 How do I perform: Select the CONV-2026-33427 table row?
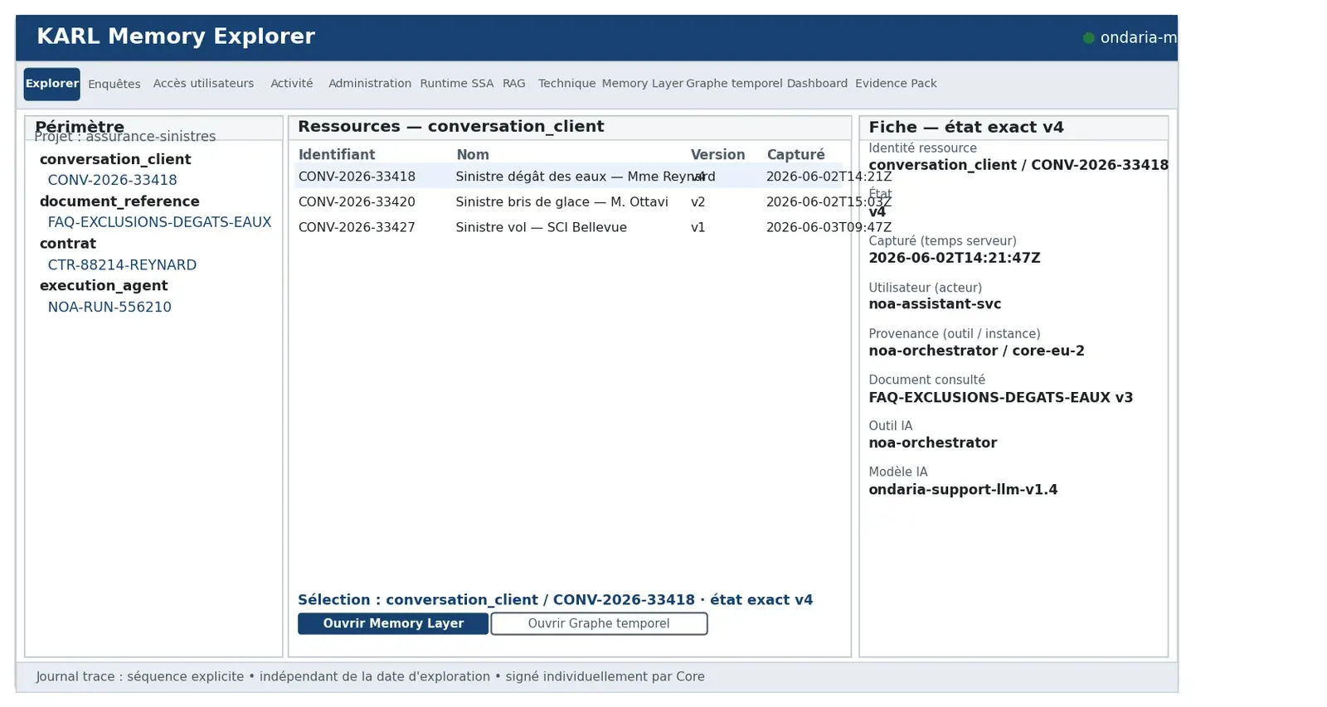(569, 227)
